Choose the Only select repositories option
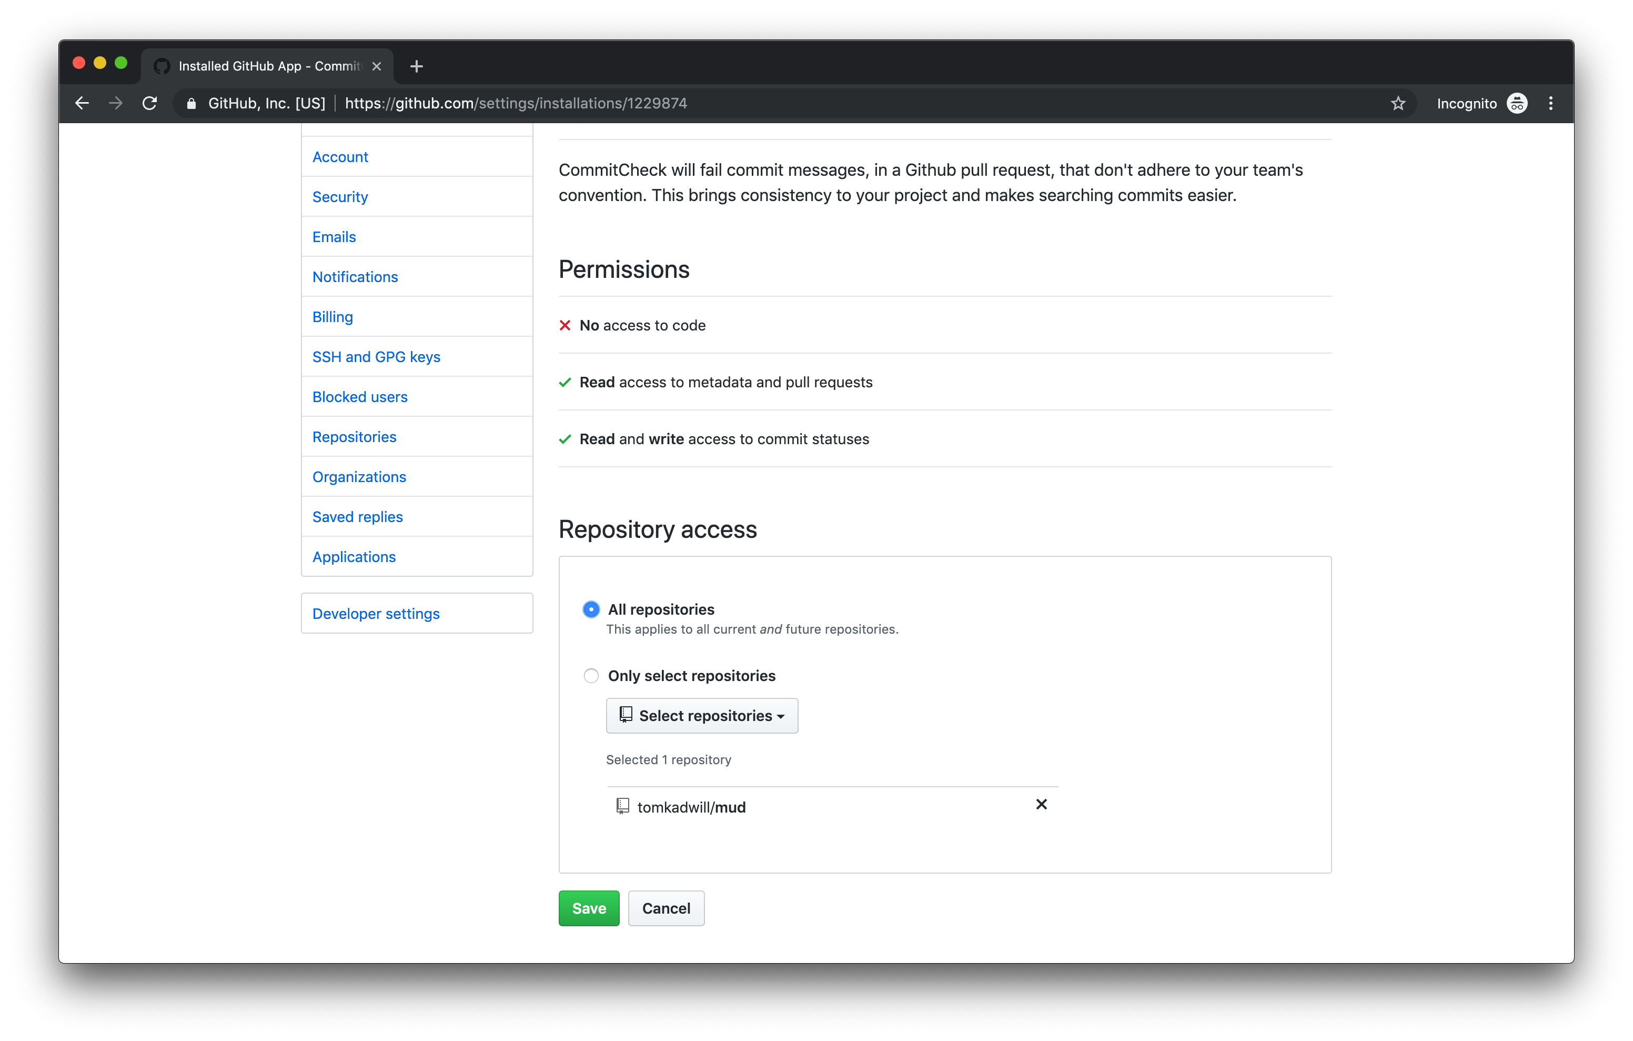The image size is (1633, 1041). point(591,675)
